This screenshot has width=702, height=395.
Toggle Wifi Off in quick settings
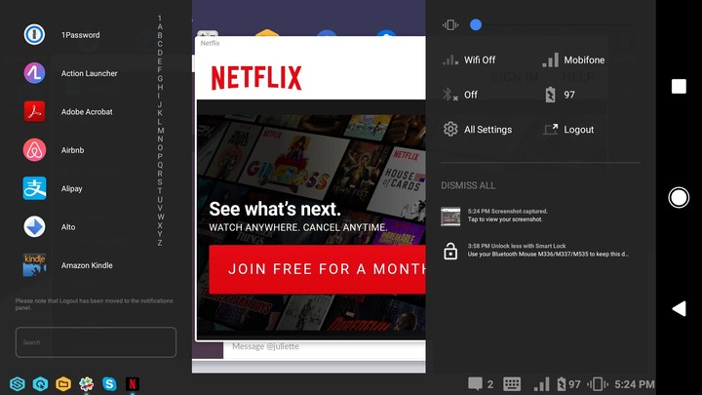[x=469, y=59]
